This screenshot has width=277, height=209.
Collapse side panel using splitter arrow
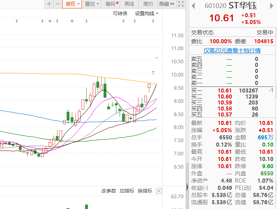pos(187,187)
